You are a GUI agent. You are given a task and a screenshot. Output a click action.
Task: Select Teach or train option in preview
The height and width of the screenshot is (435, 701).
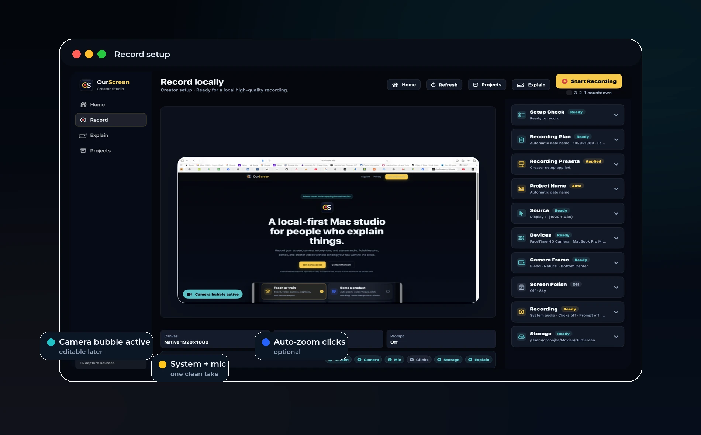pyautogui.click(x=294, y=292)
